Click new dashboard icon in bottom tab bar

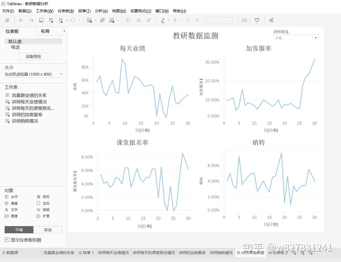point(303,253)
